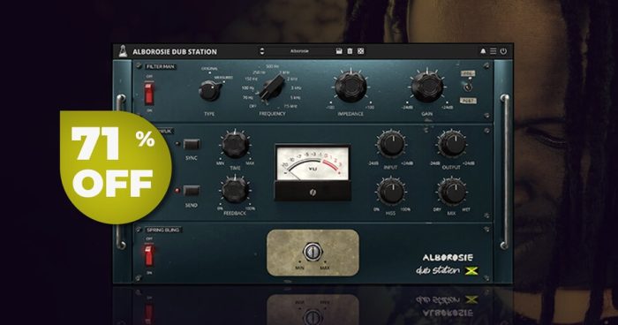Toggle the Send button

click(x=192, y=191)
